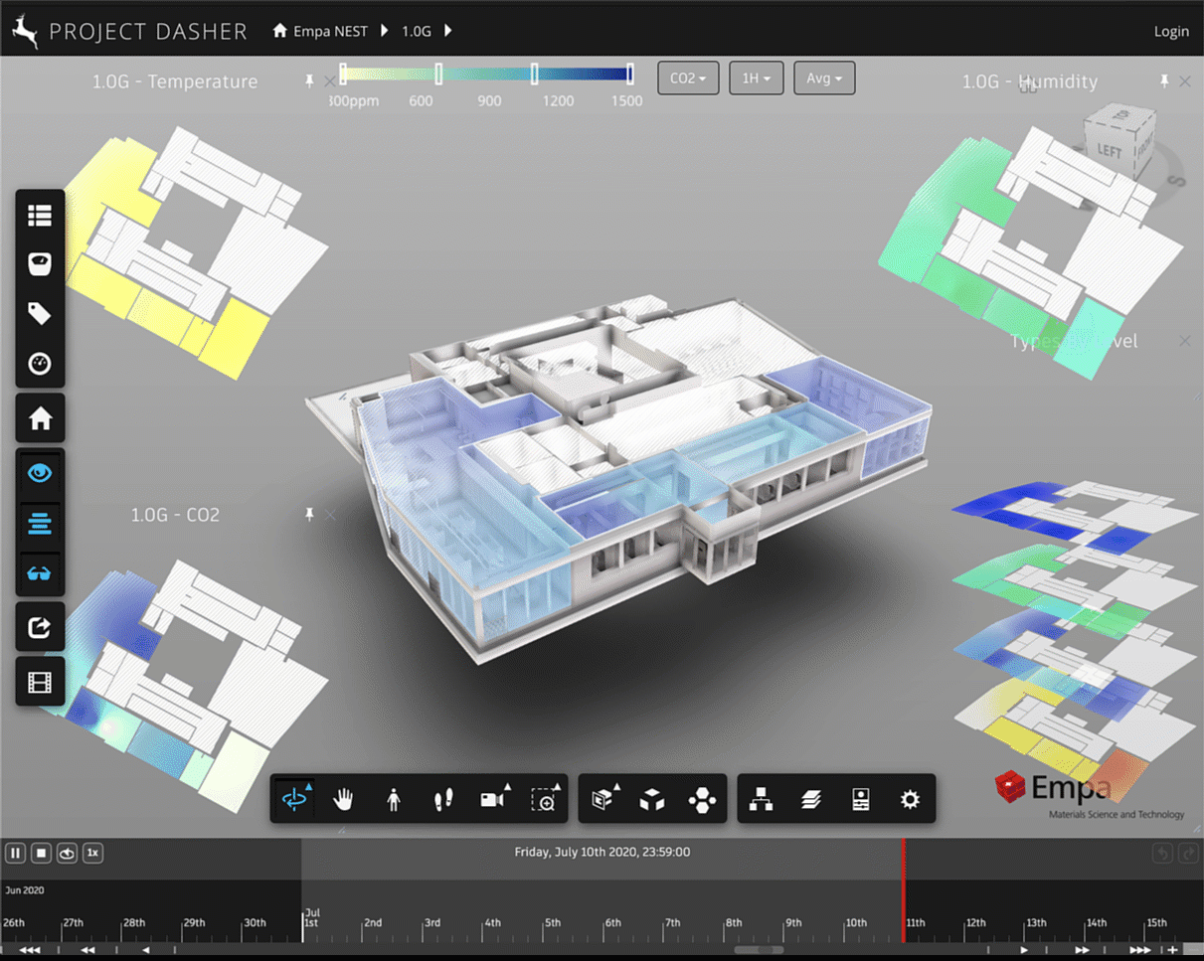
Task: Select the Orbit tool
Action: pyautogui.click(x=295, y=799)
